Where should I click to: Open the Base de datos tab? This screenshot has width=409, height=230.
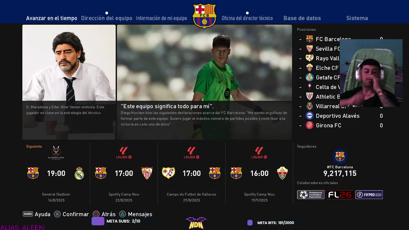302,18
